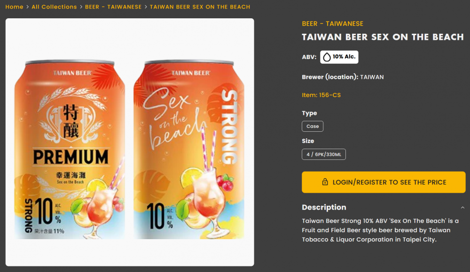This screenshot has width=470, height=272.
Task: Select the Case type option
Action: [313, 127]
